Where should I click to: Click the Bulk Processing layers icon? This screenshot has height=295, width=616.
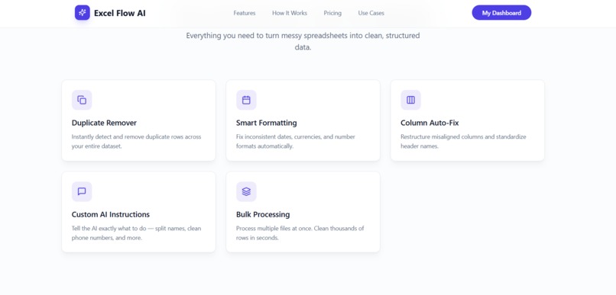246,191
